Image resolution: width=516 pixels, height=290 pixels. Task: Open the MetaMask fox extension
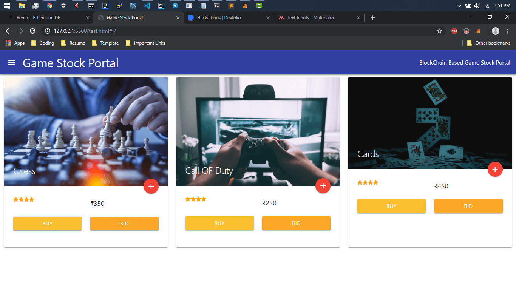(479, 31)
